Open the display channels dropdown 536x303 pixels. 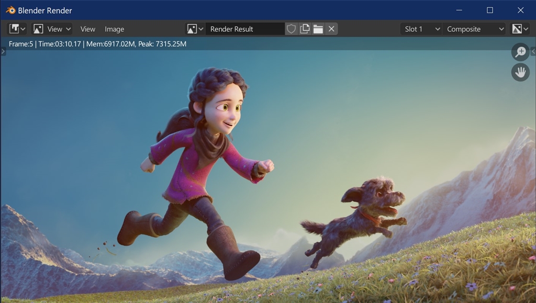(520, 29)
